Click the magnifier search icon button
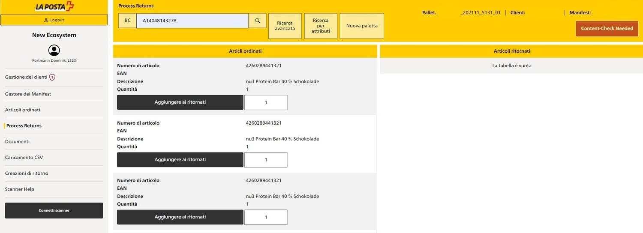The height and width of the screenshot is (233, 643). point(258,21)
